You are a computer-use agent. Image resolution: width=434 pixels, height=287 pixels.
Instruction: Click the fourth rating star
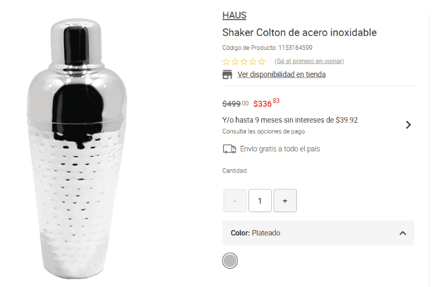253,61
